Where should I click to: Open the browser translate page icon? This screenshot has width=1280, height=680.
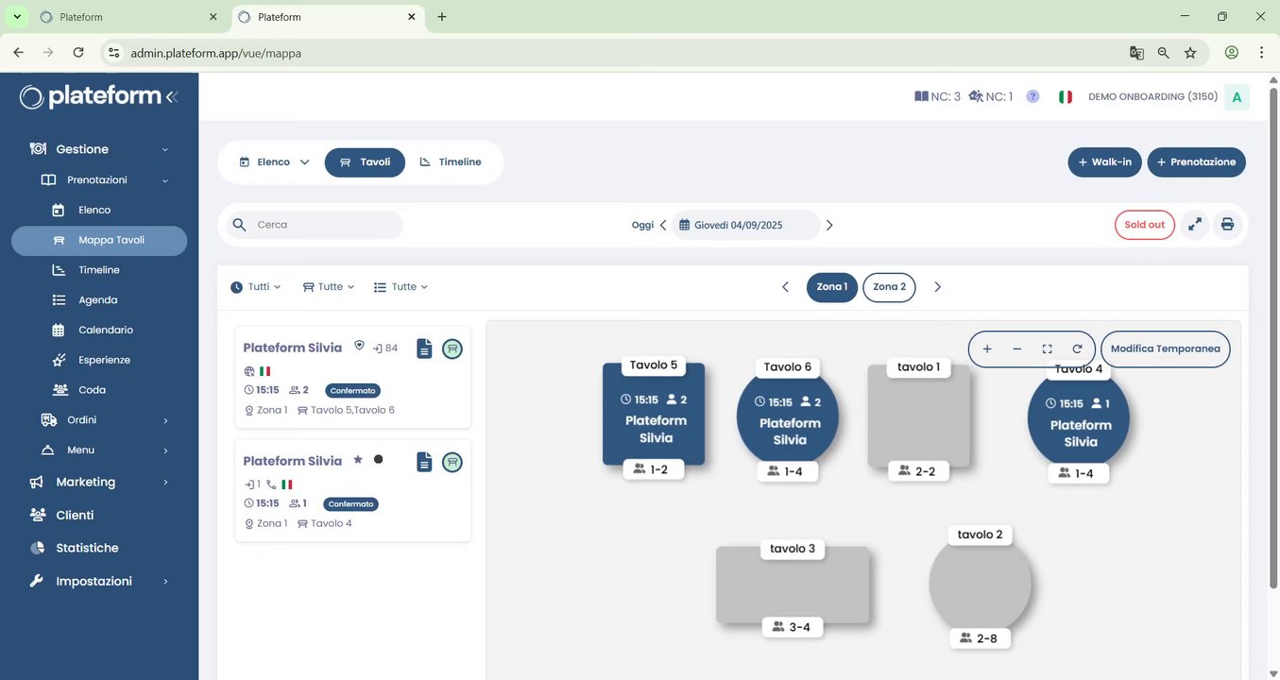1136,53
